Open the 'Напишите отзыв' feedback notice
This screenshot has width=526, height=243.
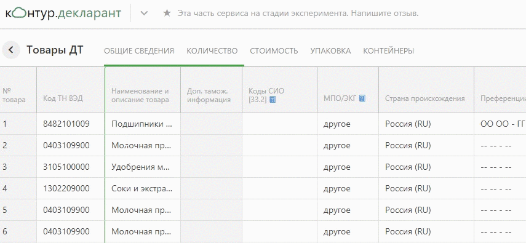click(x=385, y=14)
